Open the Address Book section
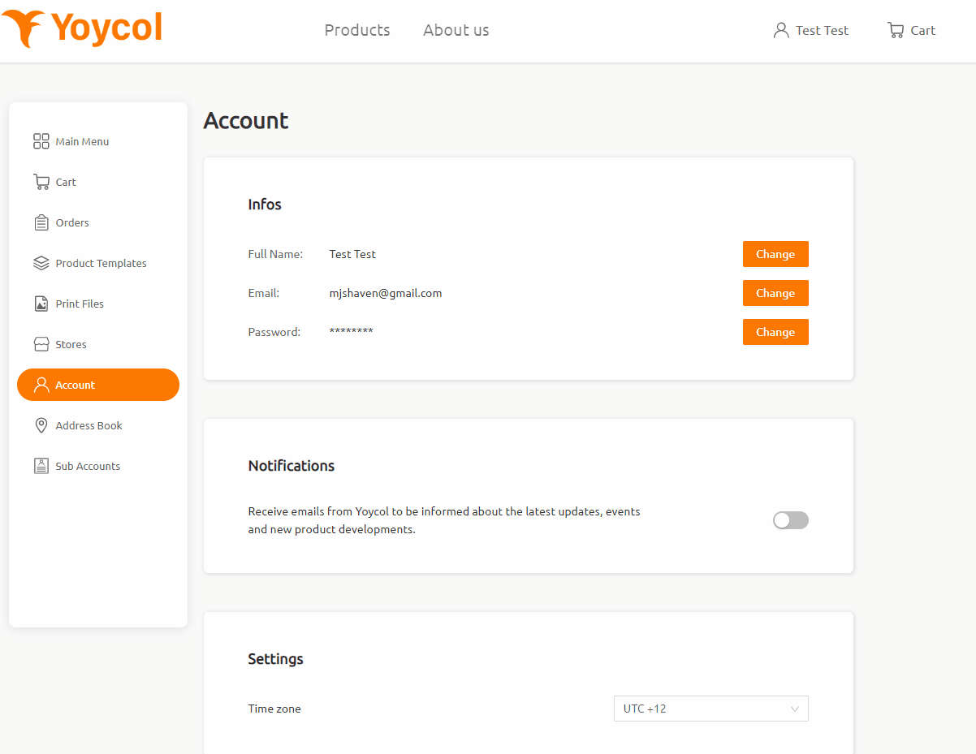This screenshot has width=976, height=754. pyautogui.click(x=41, y=424)
